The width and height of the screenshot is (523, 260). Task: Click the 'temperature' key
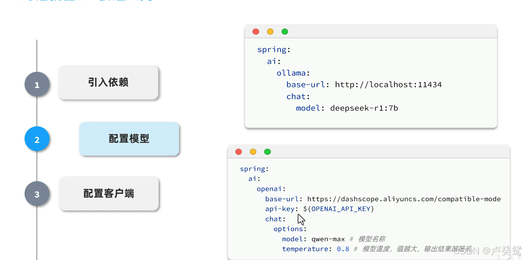point(305,249)
